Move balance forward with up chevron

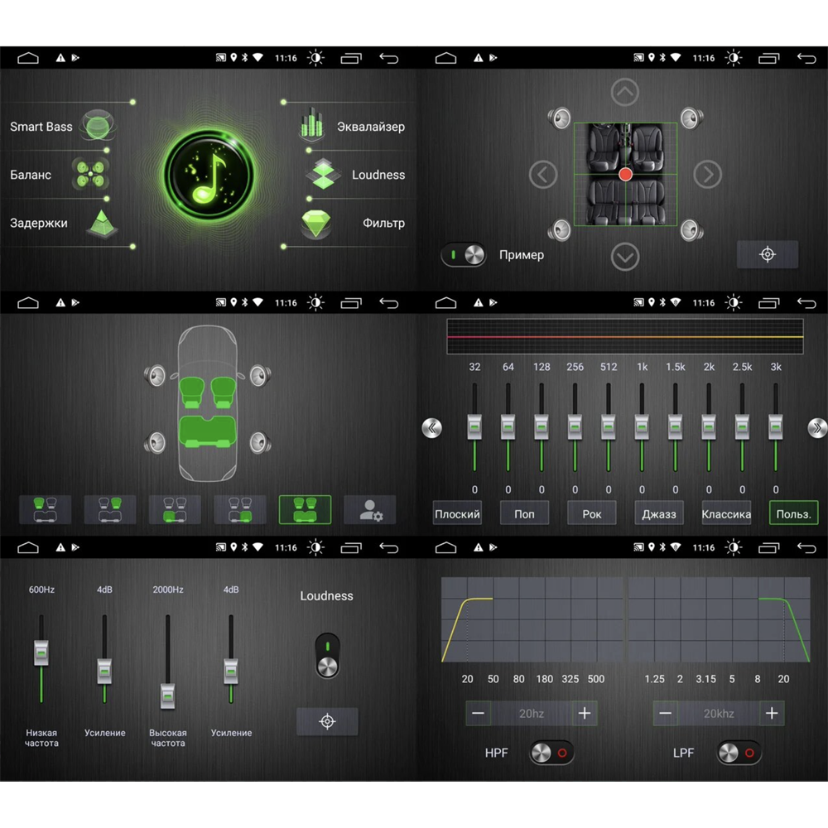(x=624, y=93)
